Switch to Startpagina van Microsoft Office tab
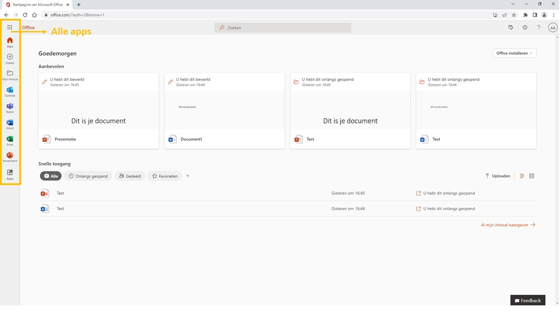This screenshot has height=315, width=560. [37, 5]
